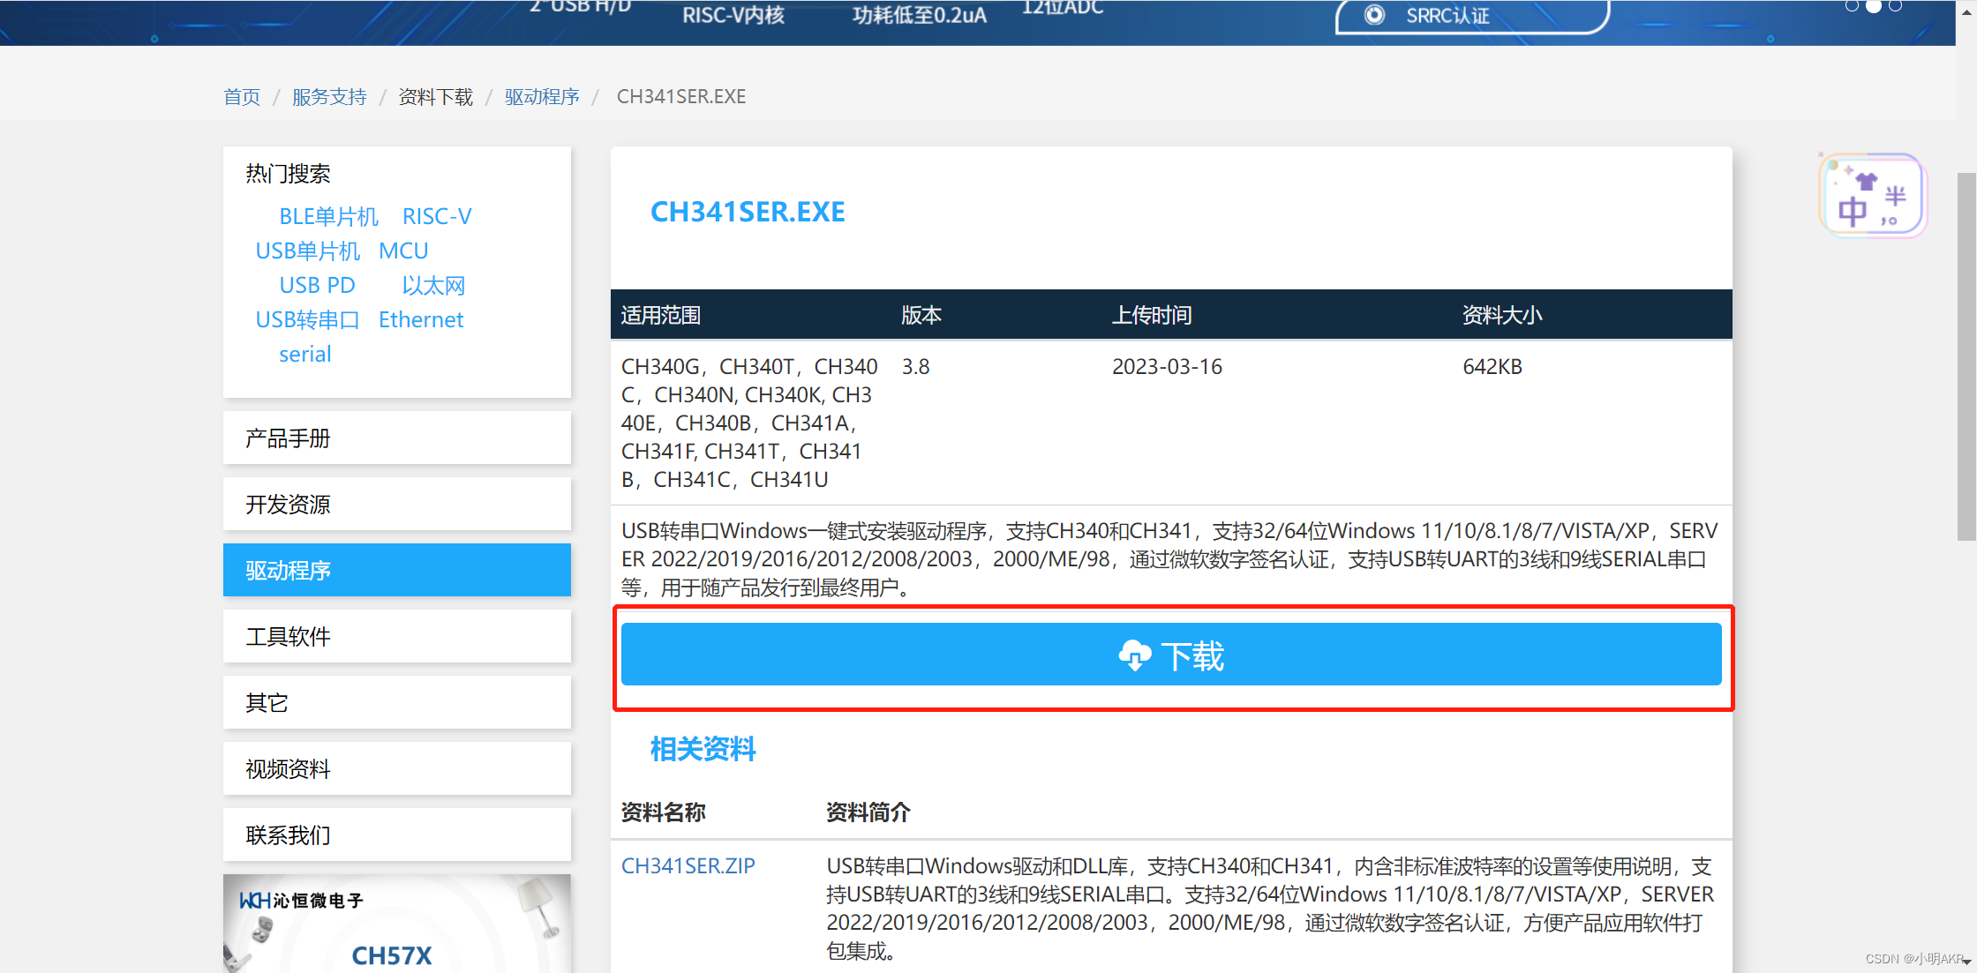Image resolution: width=1977 pixels, height=973 pixels.
Task: Open the 工具软件 sidebar menu item
Action: [397, 636]
